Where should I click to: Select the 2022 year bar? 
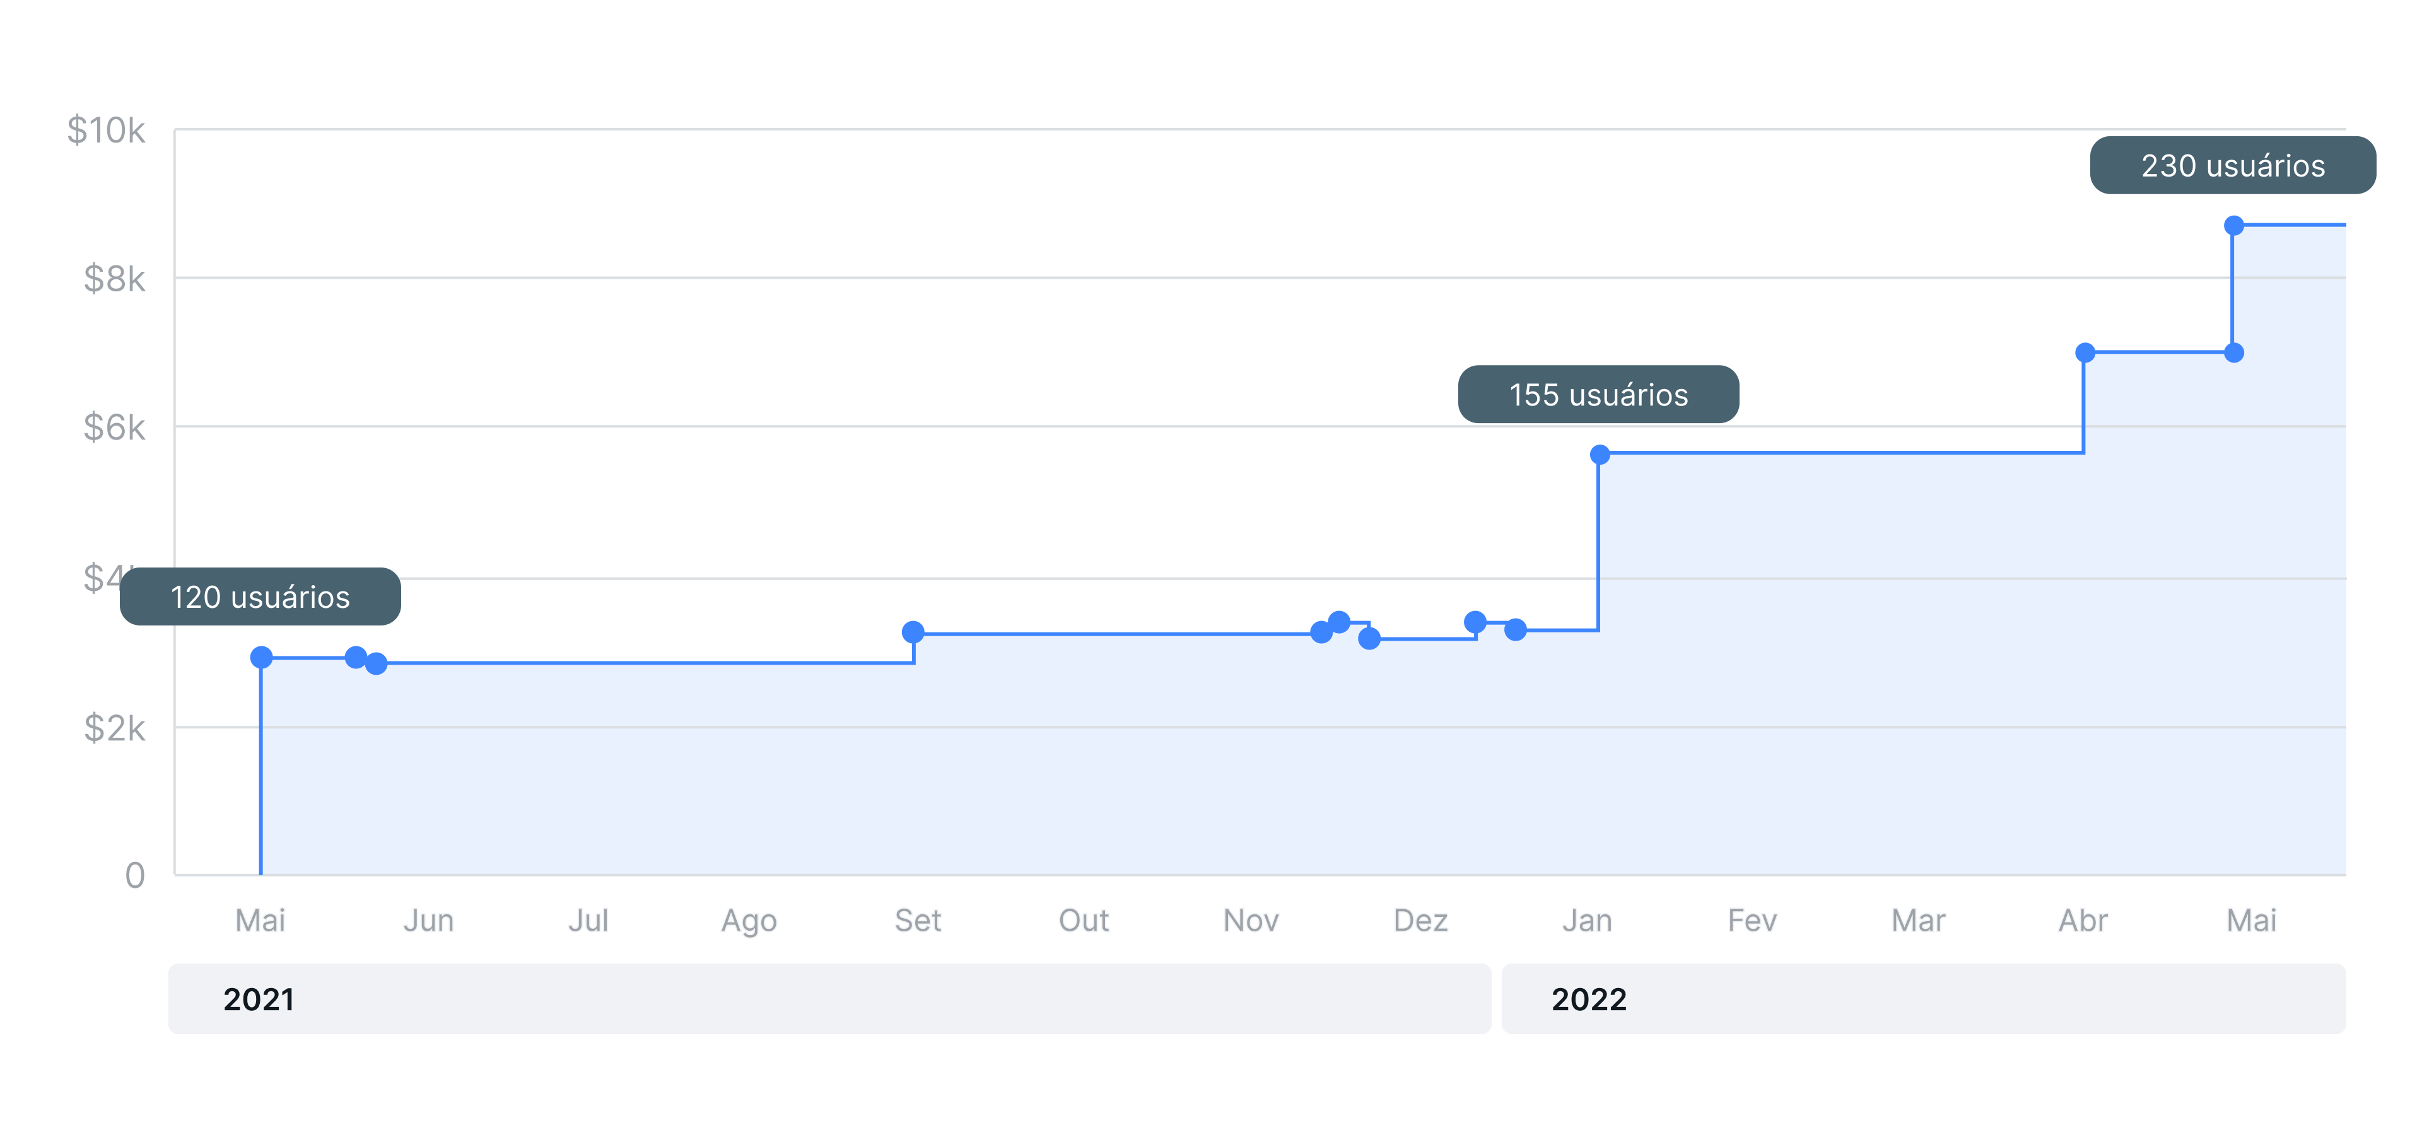[1922, 999]
